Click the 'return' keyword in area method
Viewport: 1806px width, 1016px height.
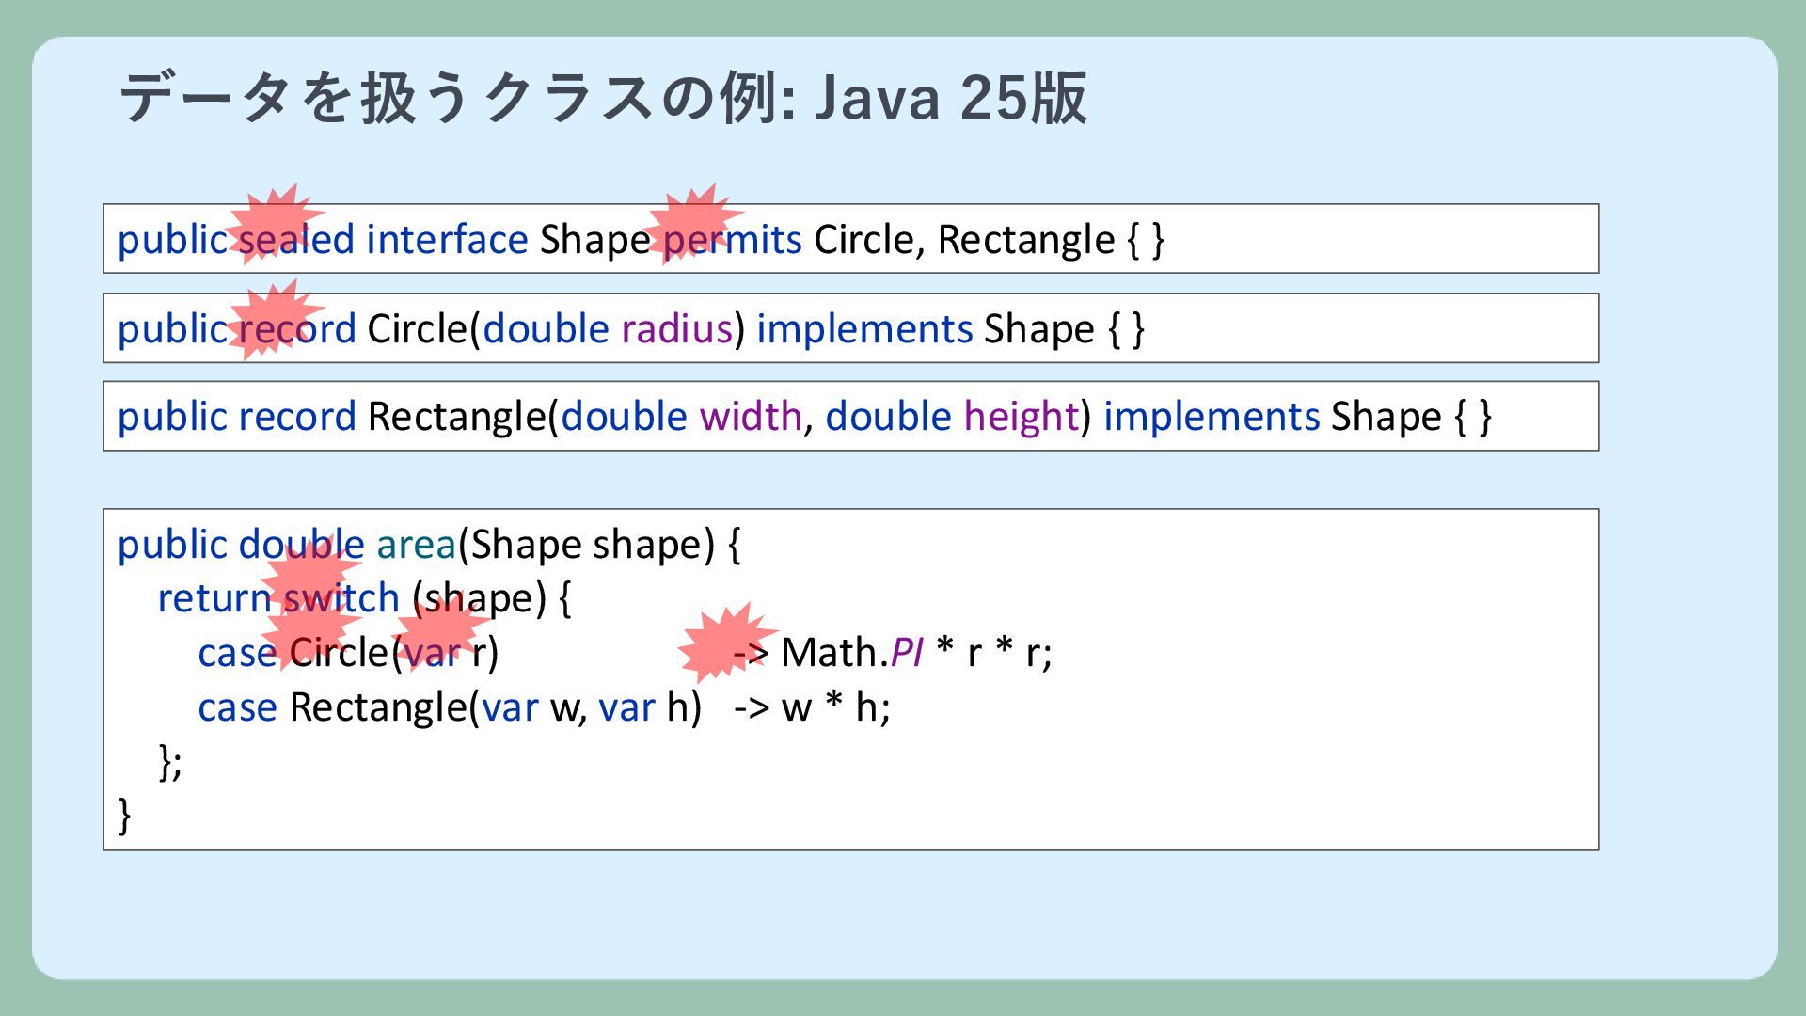pos(214,598)
